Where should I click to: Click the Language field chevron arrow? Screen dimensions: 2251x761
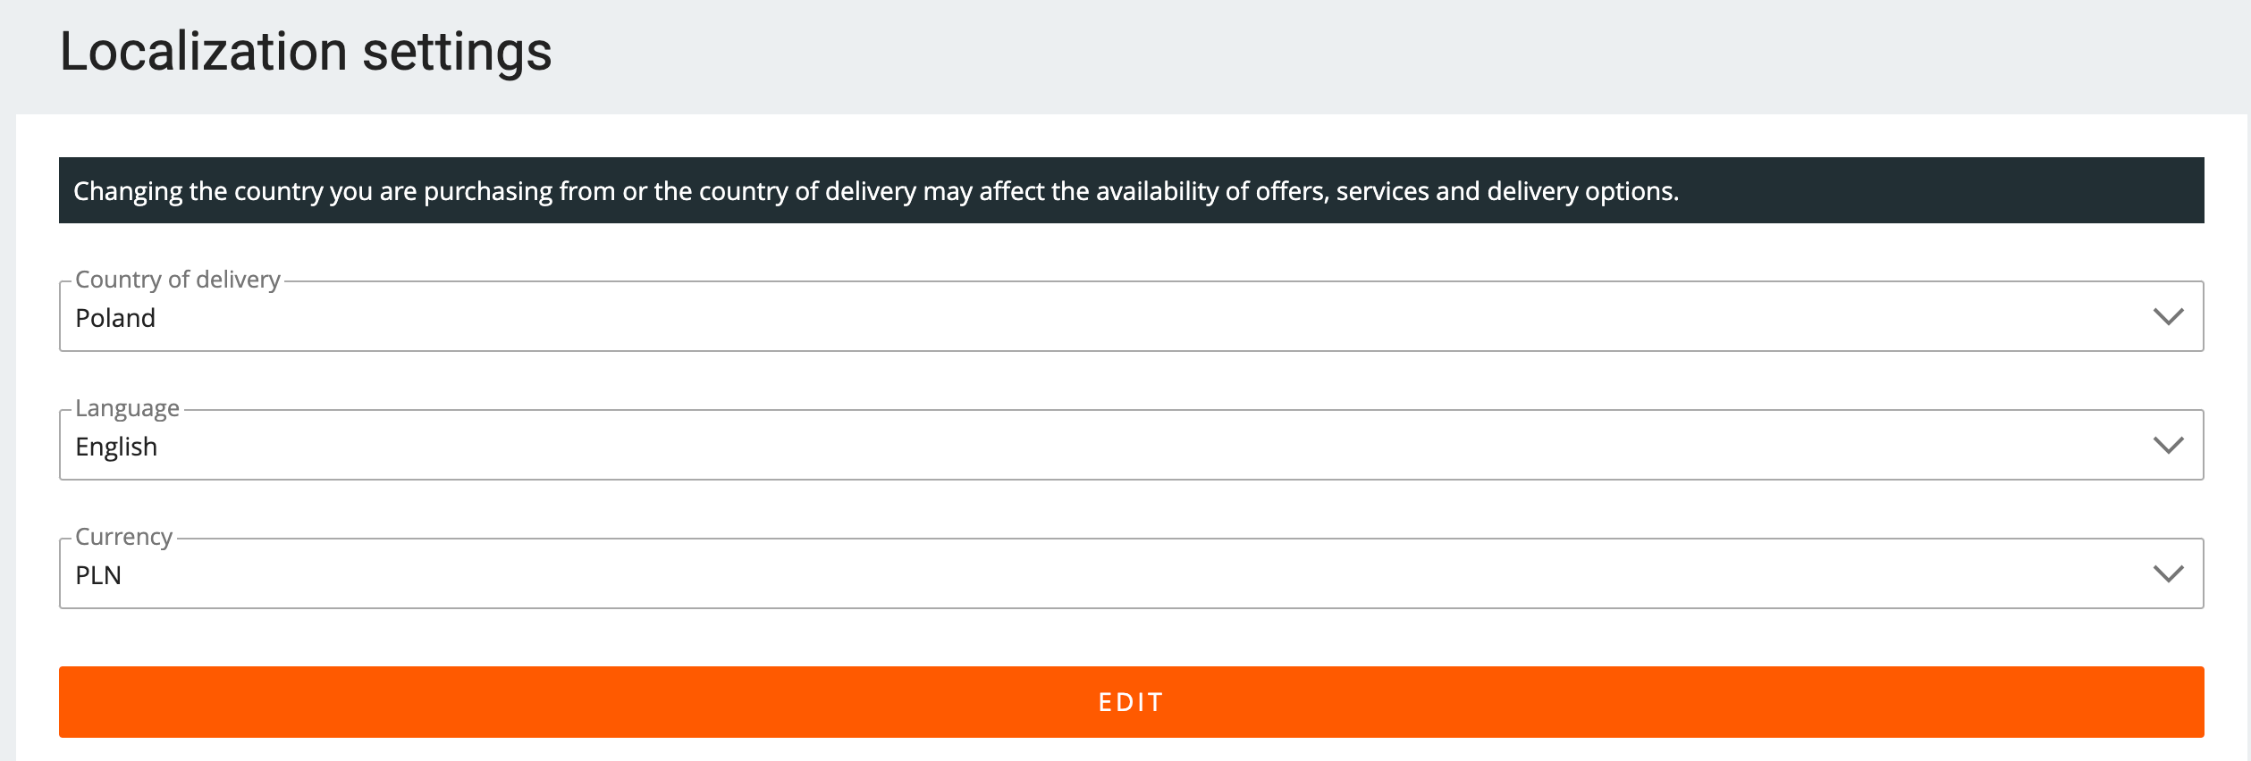pyautogui.click(x=2168, y=446)
